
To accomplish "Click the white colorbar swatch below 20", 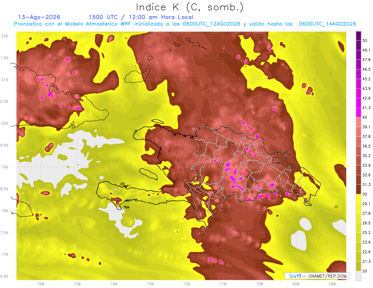I will 358,276.
